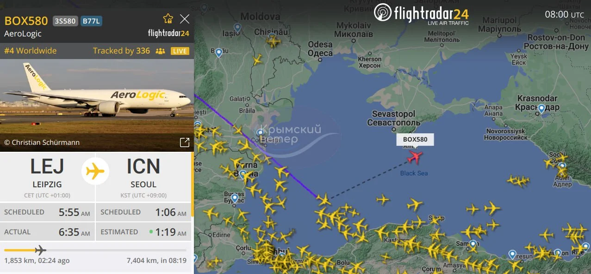Click the B77L aircraft type badge

pos(91,21)
